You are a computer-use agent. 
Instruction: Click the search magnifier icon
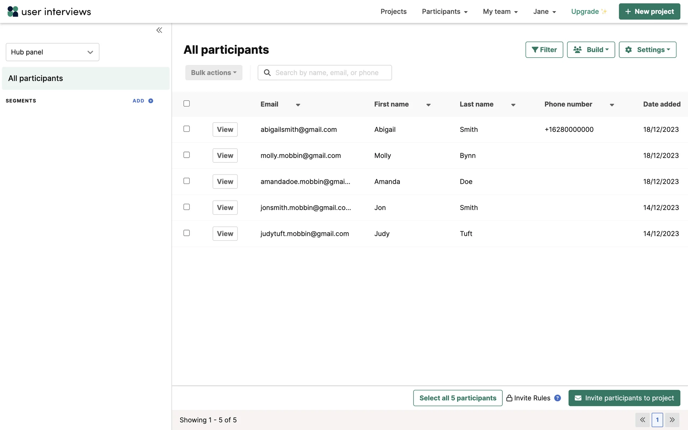click(x=267, y=73)
